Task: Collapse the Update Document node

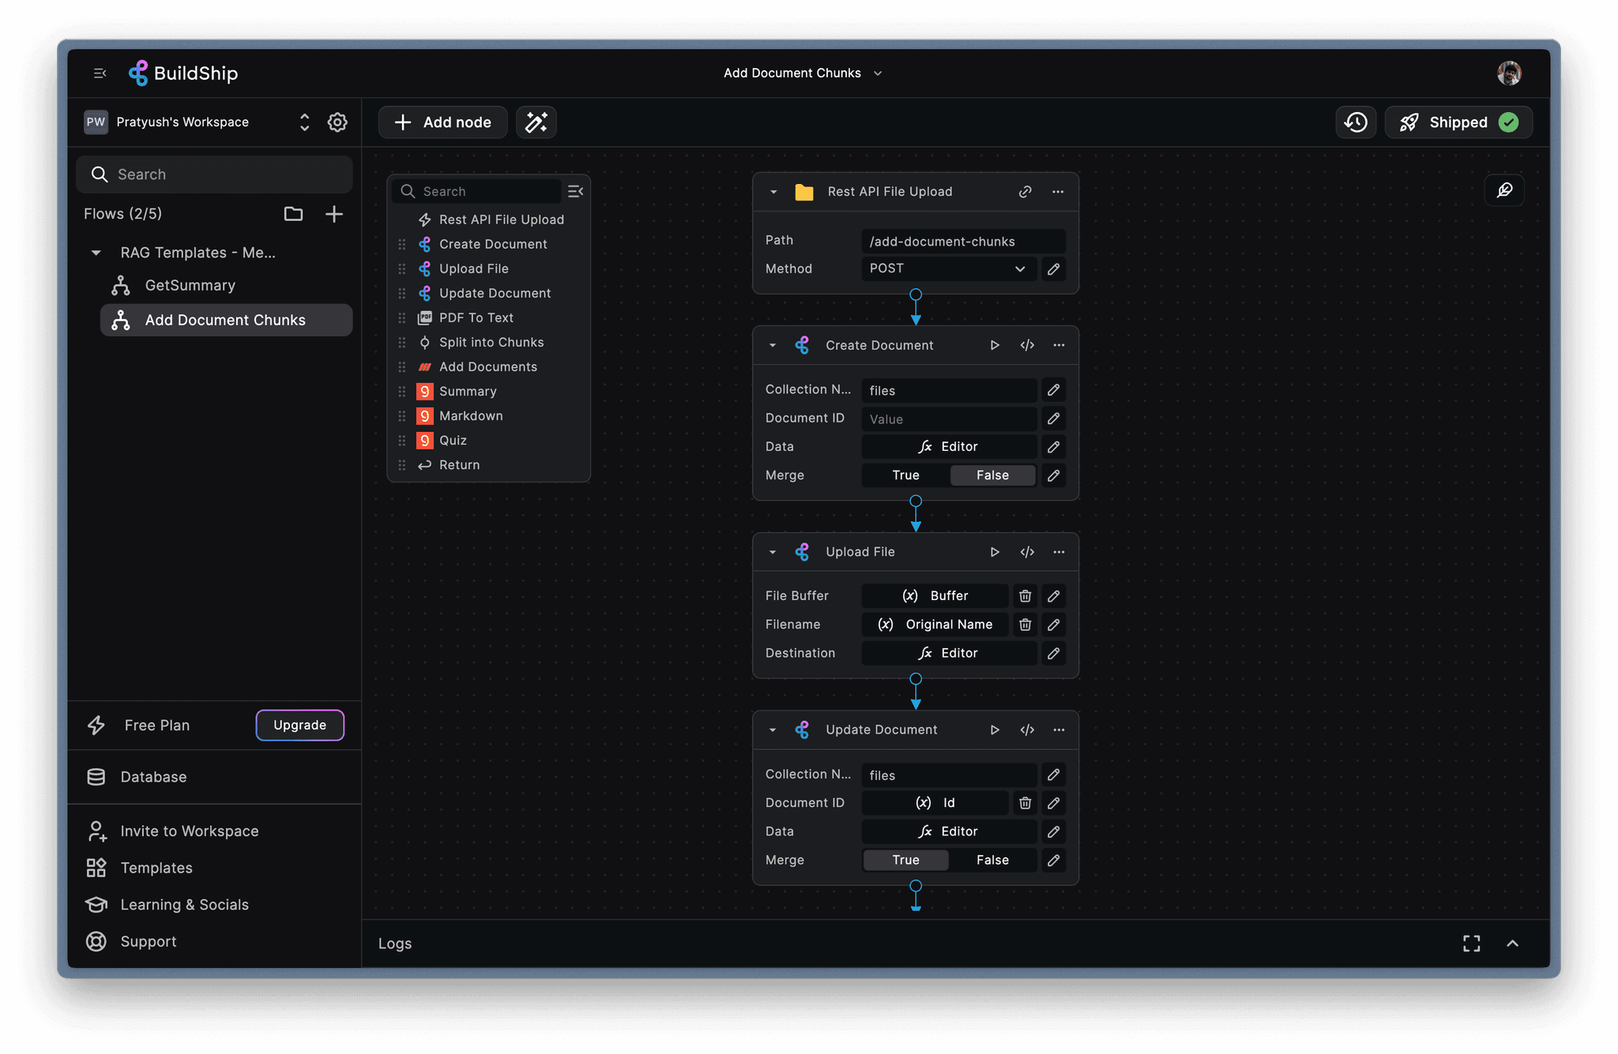Action: pos(773,730)
